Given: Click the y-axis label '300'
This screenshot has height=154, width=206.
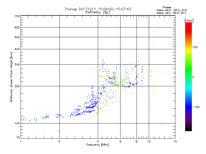Looking at the screenshot, I should click(x=17, y=65).
